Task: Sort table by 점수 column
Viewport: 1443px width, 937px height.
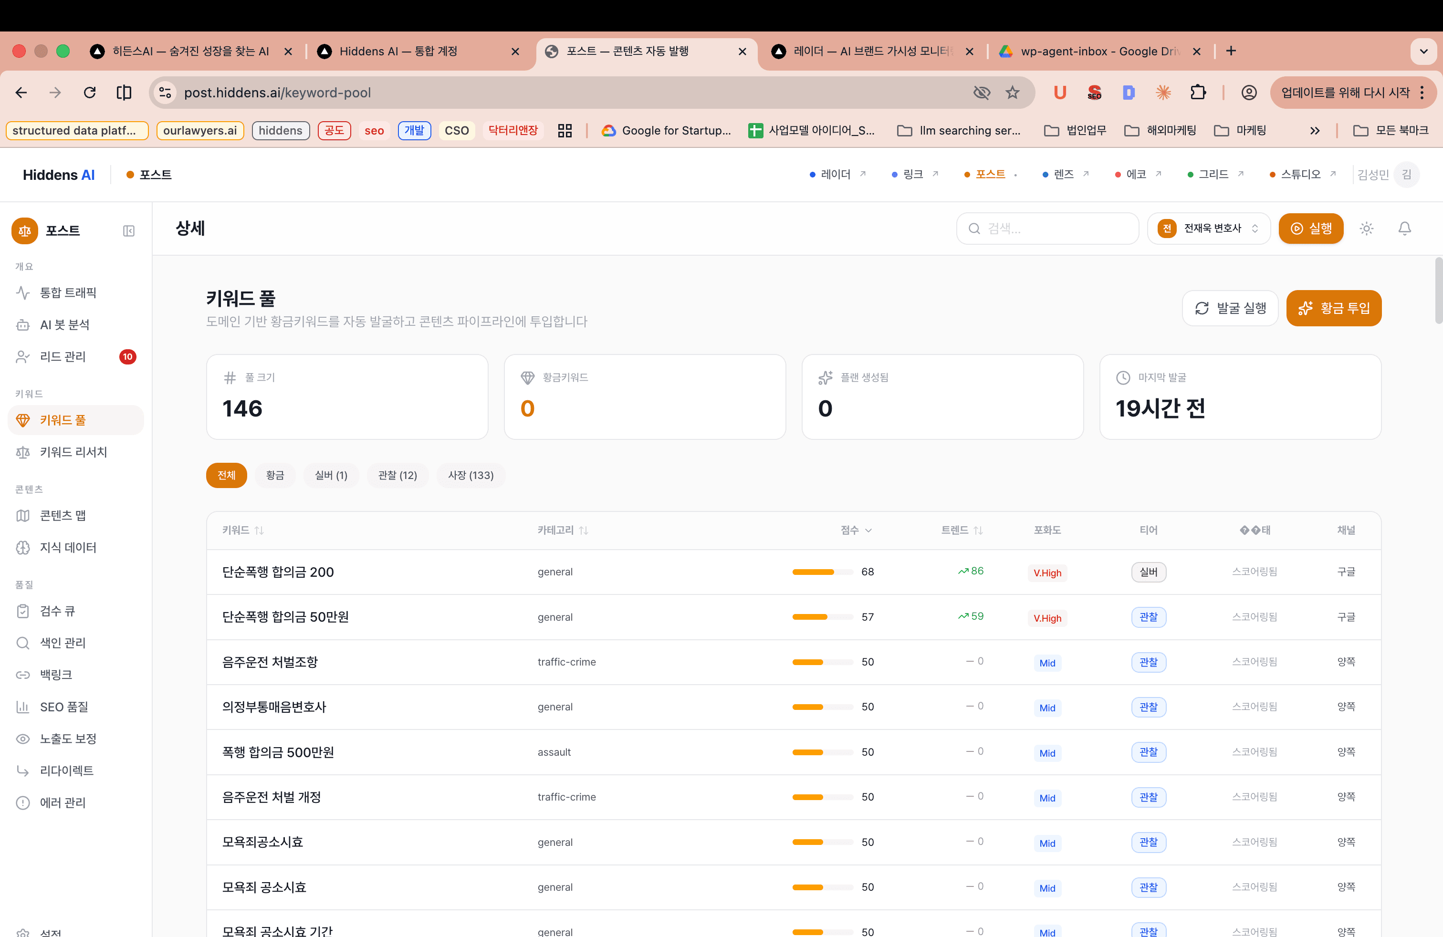Action: (856, 531)
